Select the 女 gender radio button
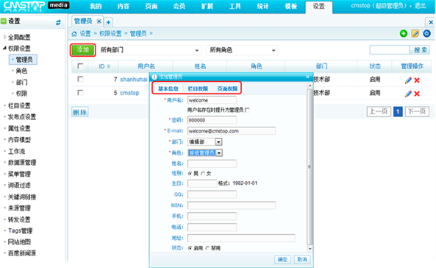Screen dimensions: 436x268 point(203,174)
